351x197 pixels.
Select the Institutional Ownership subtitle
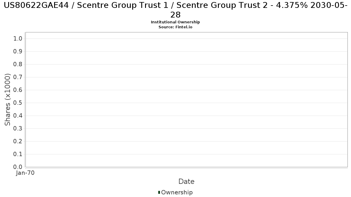tap(175, 22)
